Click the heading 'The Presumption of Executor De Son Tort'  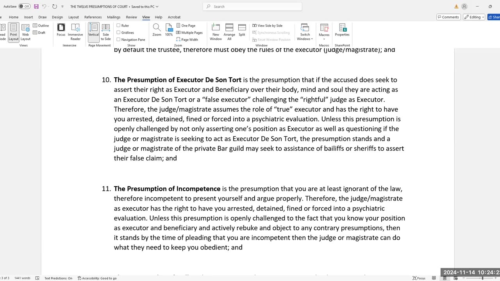tap(178, 80)
